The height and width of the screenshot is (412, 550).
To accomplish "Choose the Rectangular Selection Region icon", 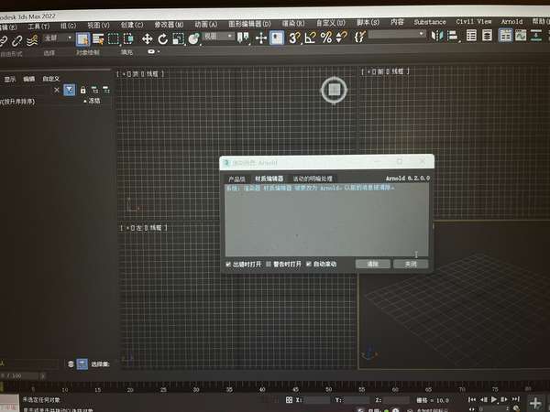I will (114, 38).
